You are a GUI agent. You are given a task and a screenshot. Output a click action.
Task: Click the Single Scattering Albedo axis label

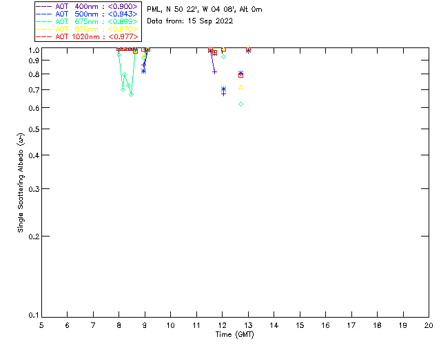[x=21, y=183]
